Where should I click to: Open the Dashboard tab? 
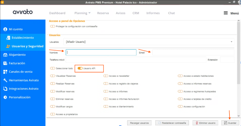pyautogui.click(x=57, y=13)
